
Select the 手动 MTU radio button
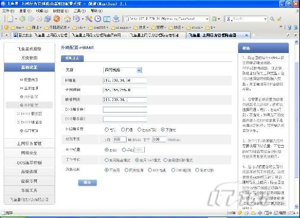[x=124, y=150]
